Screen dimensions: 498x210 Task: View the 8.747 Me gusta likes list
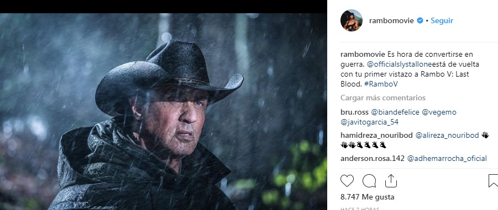(367, 197)
